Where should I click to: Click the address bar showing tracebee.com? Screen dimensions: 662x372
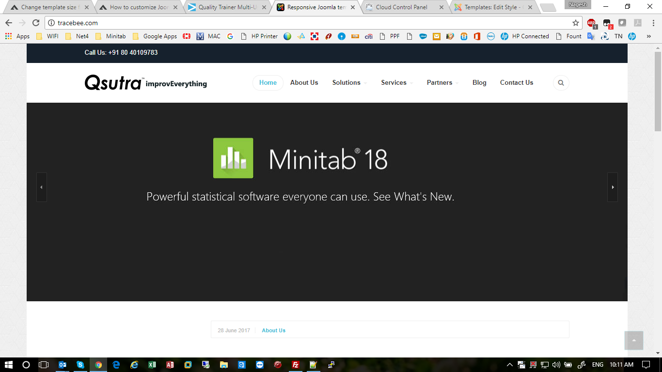tap(314, 23)
